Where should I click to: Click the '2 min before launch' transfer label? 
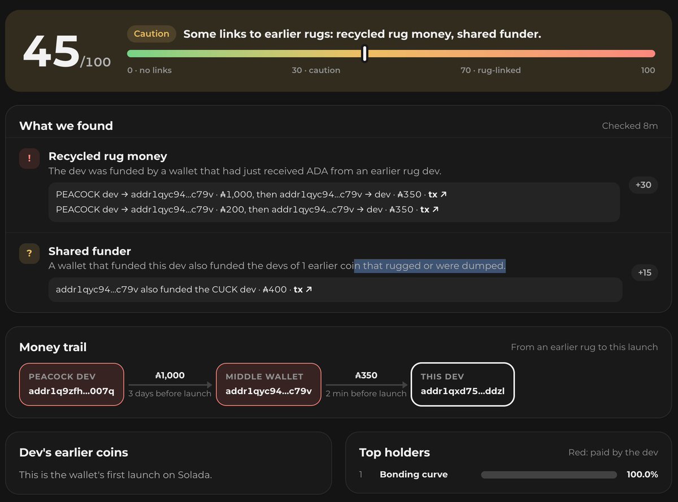pos(366,394)
